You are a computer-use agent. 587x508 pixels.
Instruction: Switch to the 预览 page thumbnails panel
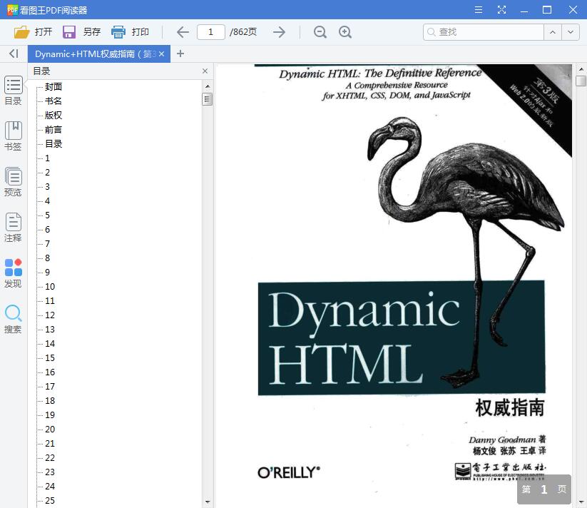[x=13, y=181]
